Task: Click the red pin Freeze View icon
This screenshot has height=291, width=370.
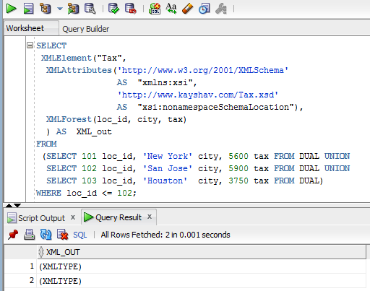Action: [13, 235]
